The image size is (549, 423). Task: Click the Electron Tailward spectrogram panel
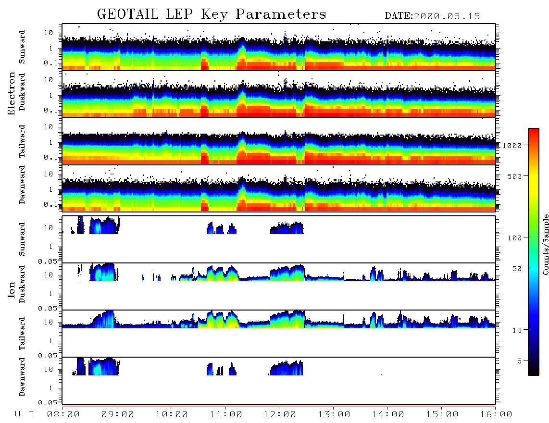279,141
